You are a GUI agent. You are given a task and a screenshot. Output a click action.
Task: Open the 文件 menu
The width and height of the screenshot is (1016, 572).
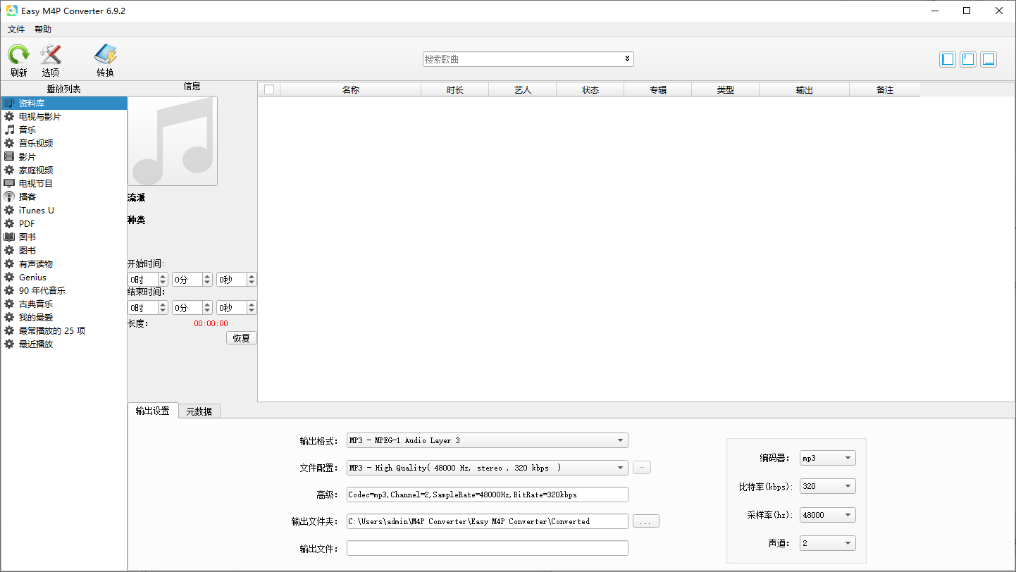(16, 30)
